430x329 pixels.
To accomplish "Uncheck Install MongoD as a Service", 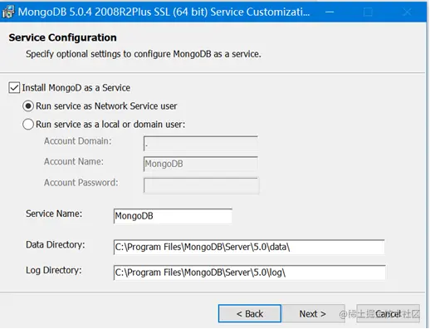I will tap(14, 87).
